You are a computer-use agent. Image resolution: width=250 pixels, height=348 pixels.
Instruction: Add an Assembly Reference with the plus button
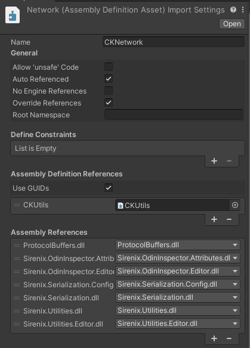[214, 338]
